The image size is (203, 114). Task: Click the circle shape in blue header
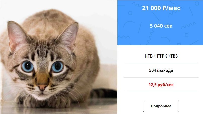coord(130,13)
